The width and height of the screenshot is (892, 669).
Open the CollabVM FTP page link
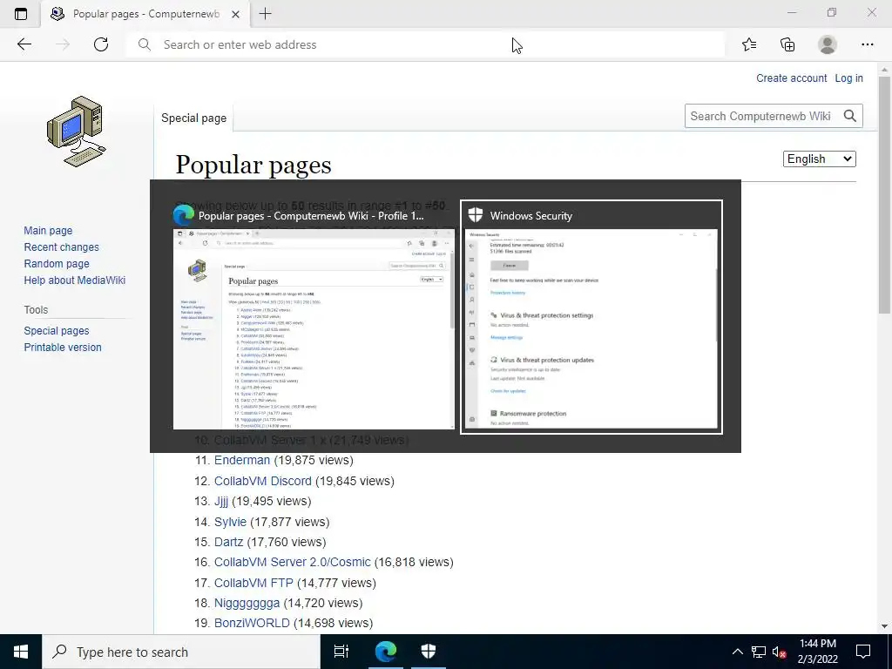[x=253, y=583]
